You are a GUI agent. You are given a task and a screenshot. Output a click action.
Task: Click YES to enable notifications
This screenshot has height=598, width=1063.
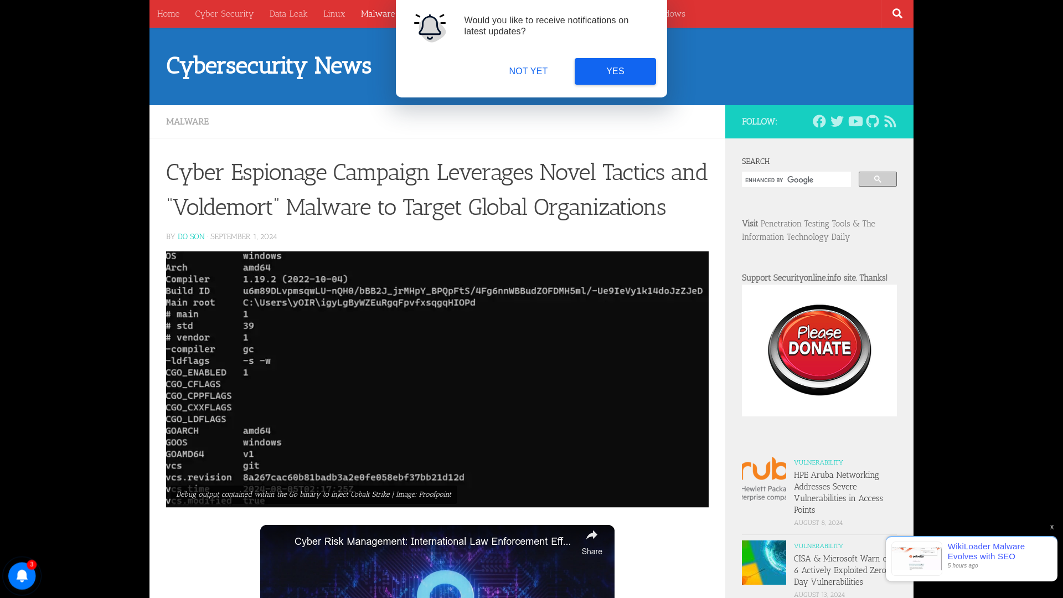coord(616,71)
